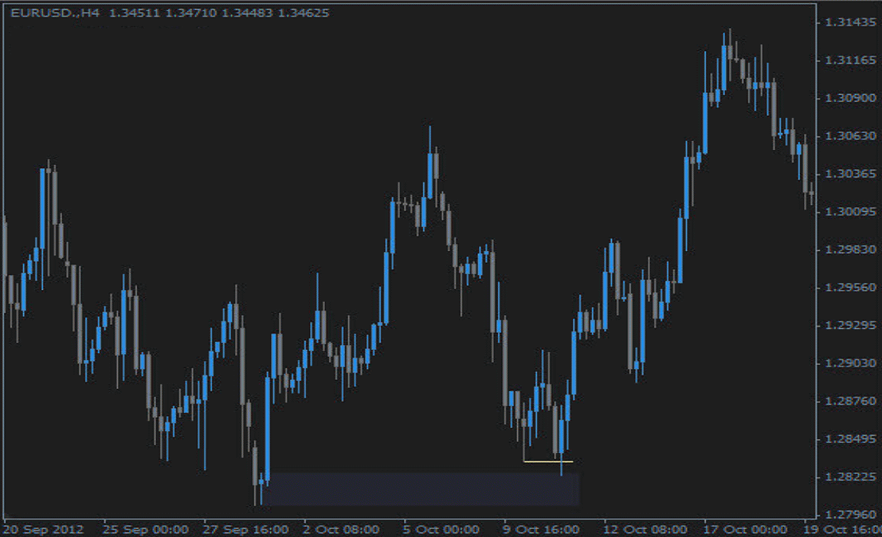882x537 pixels.
Task: Click the 5 Oct 00:00 time label
Action: [442, 529]
